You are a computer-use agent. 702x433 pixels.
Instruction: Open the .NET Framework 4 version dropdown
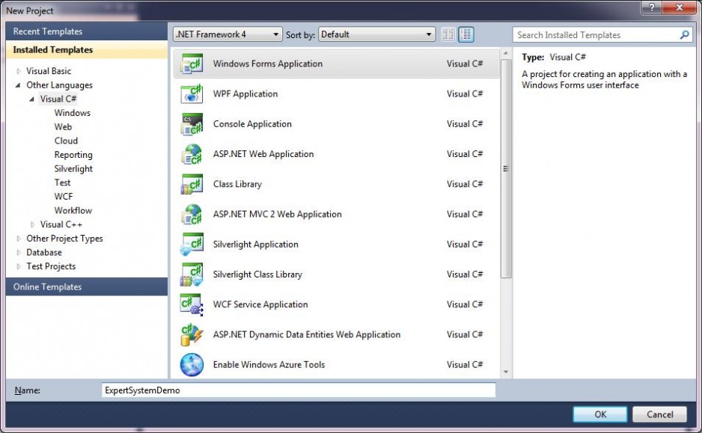click(x=228, y=34)
